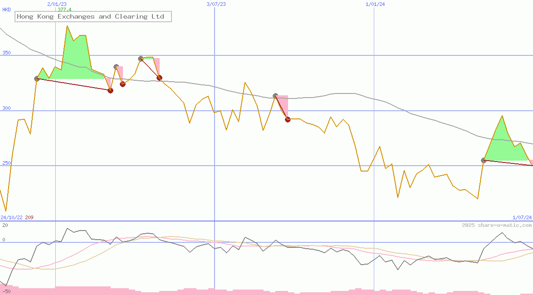Select the 2/01/23 date label at top
Screen dimensions: 533x295
pos(57,4)
